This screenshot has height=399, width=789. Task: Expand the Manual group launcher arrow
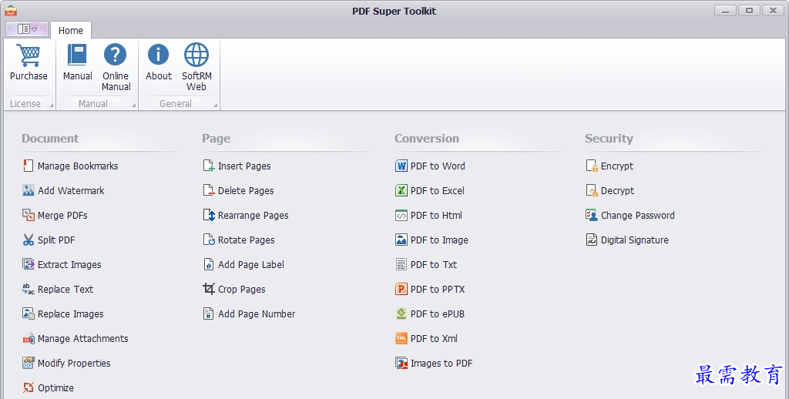point(134,106)
